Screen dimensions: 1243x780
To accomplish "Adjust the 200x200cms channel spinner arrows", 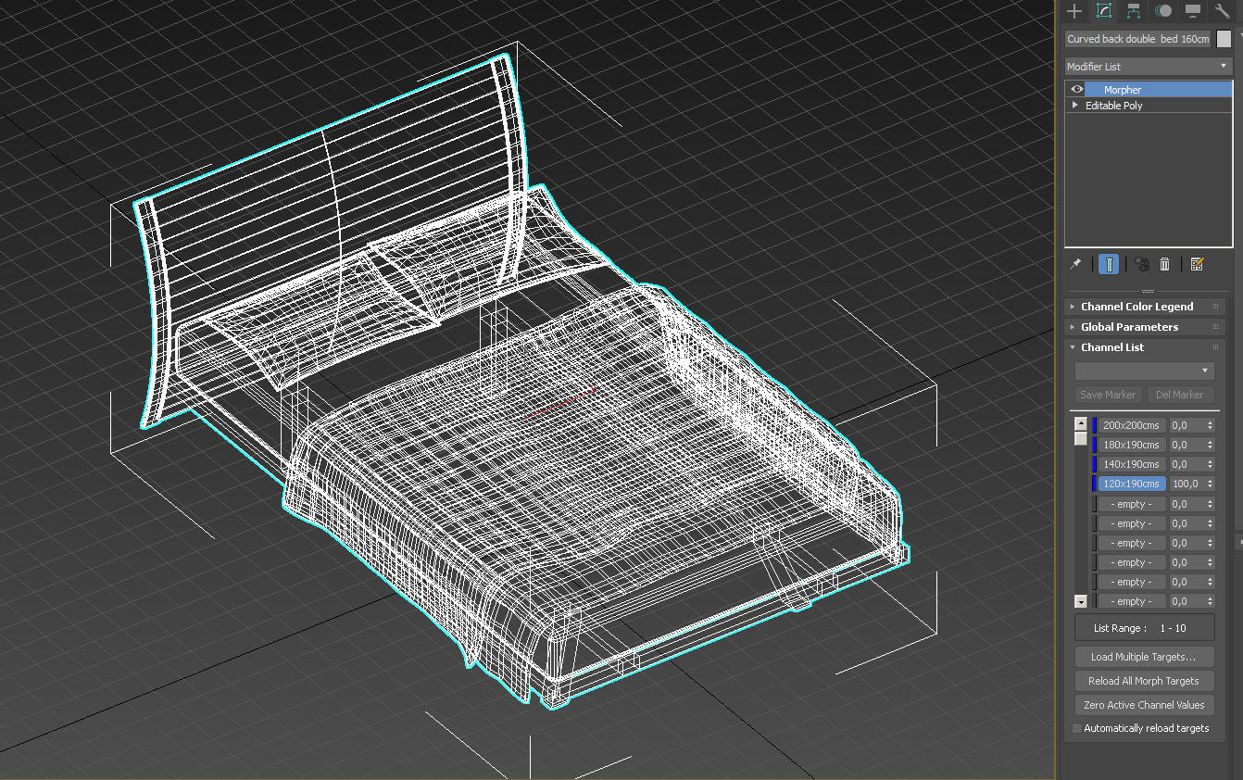I will tap(1210, 425).
